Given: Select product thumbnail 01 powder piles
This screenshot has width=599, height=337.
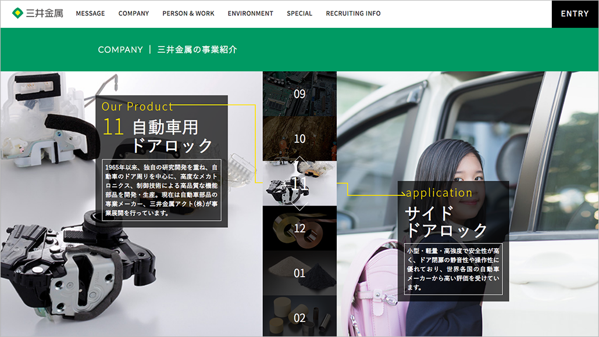Looking at the screenshot, I should click(x=299, y=273).
